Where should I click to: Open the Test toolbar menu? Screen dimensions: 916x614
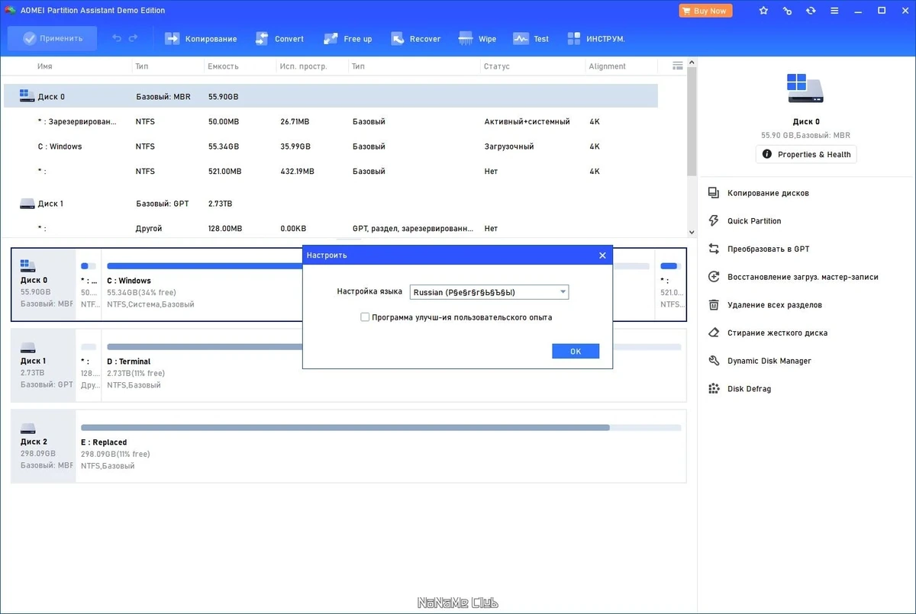531,39
